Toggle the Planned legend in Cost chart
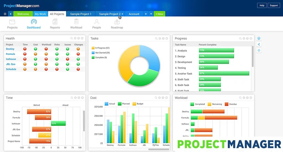Viewport: 283px width, 152px height. click(x=124, y=104)
